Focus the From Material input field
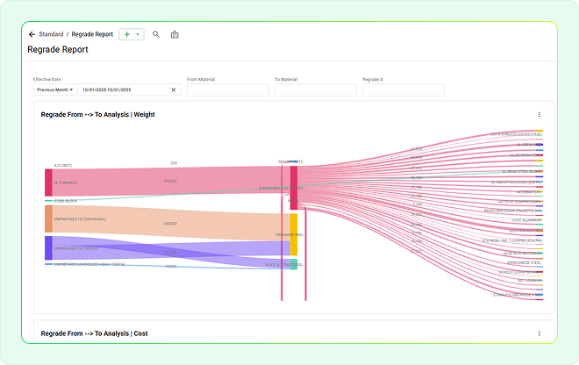 pyautogui.click(x=227, y=89)
